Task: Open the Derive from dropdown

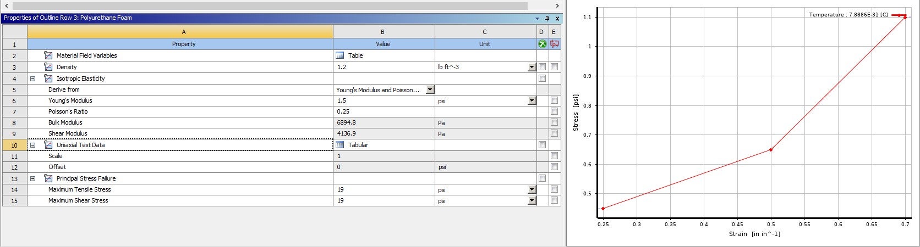Action: click(430, 89)
